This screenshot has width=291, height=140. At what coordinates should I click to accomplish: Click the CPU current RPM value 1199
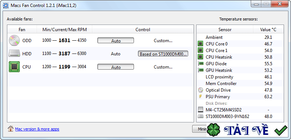pyautogui.click(x=64, y=67)
